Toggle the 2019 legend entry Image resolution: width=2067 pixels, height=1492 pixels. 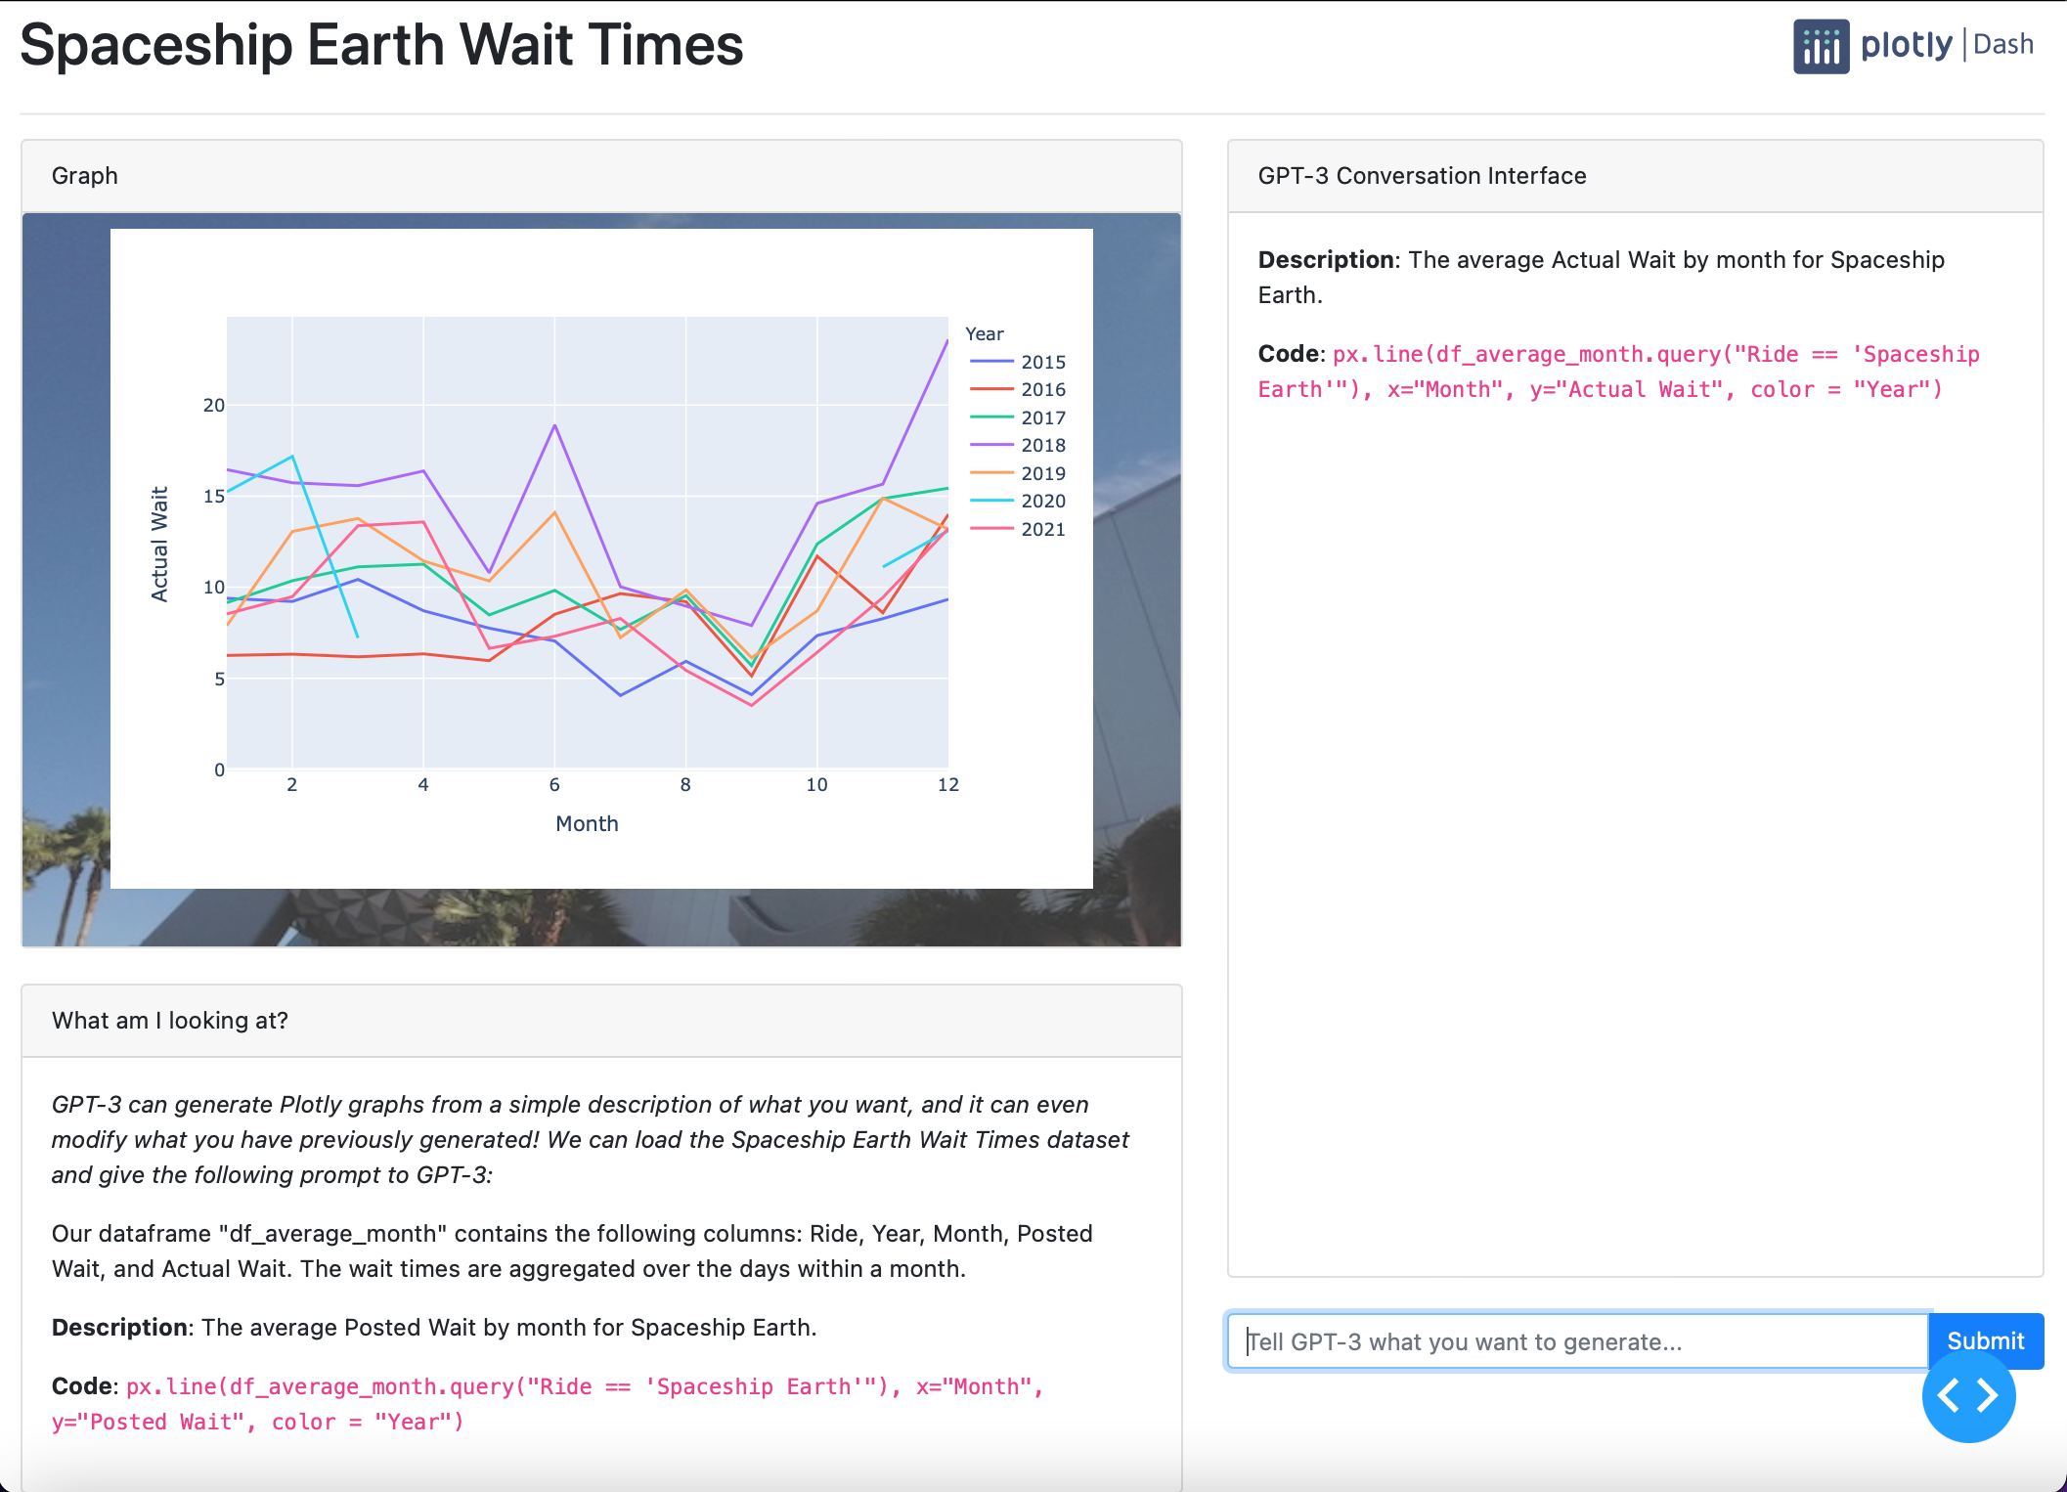click(1042, 473)
